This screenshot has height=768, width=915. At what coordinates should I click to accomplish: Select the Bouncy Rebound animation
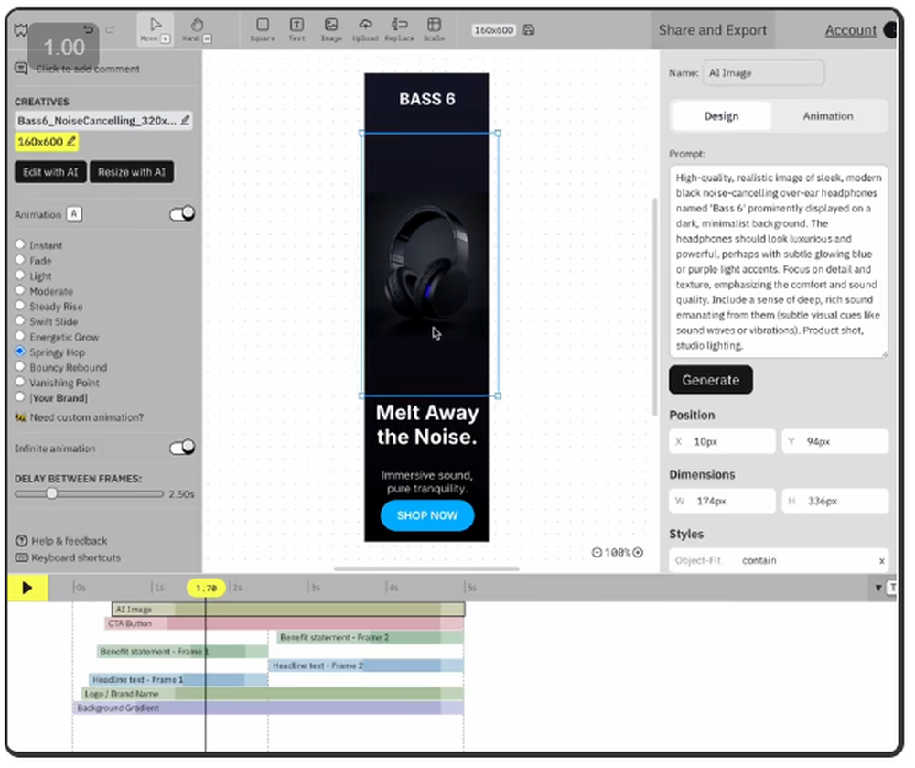(x=19, y=367)
